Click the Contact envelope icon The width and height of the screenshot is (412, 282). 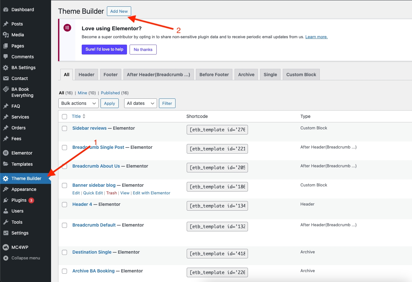tap(5, 78)
